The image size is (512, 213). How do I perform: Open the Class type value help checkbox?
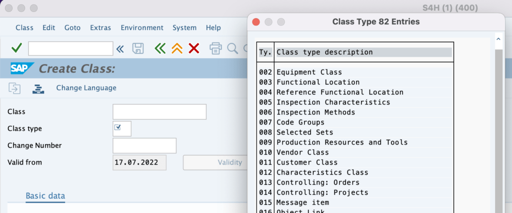[118, 127]
